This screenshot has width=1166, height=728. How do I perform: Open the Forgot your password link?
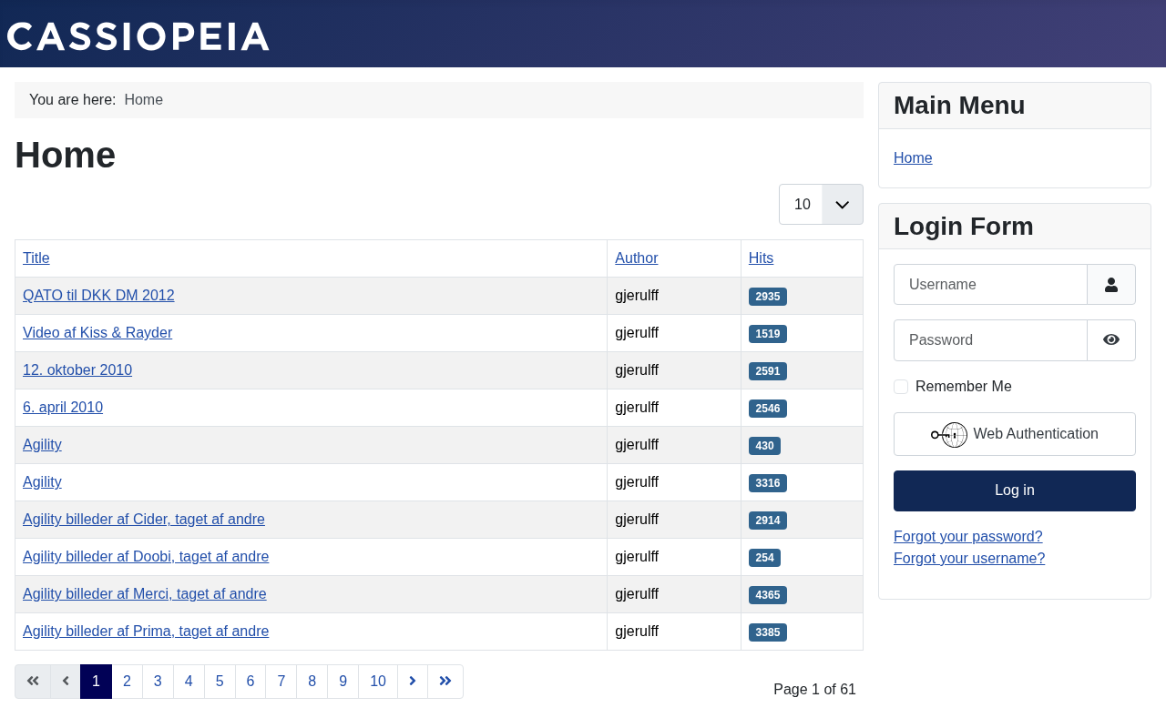coord(967,537)
